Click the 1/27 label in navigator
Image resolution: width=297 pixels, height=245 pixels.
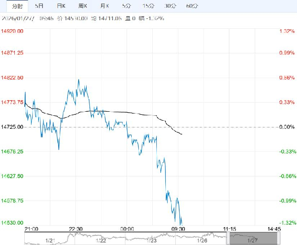point(253,240)
